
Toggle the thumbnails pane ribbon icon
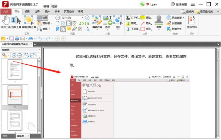[x=63, y=29]
